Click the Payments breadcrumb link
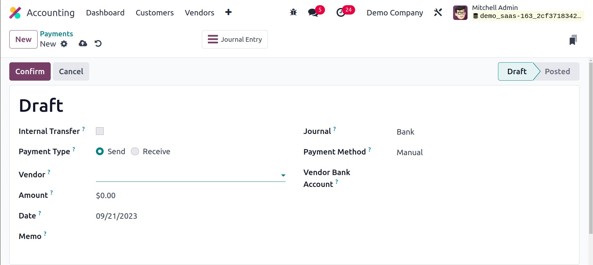Image resolution: width=593 pixels, height=265 pixels. tap(56, 34)
